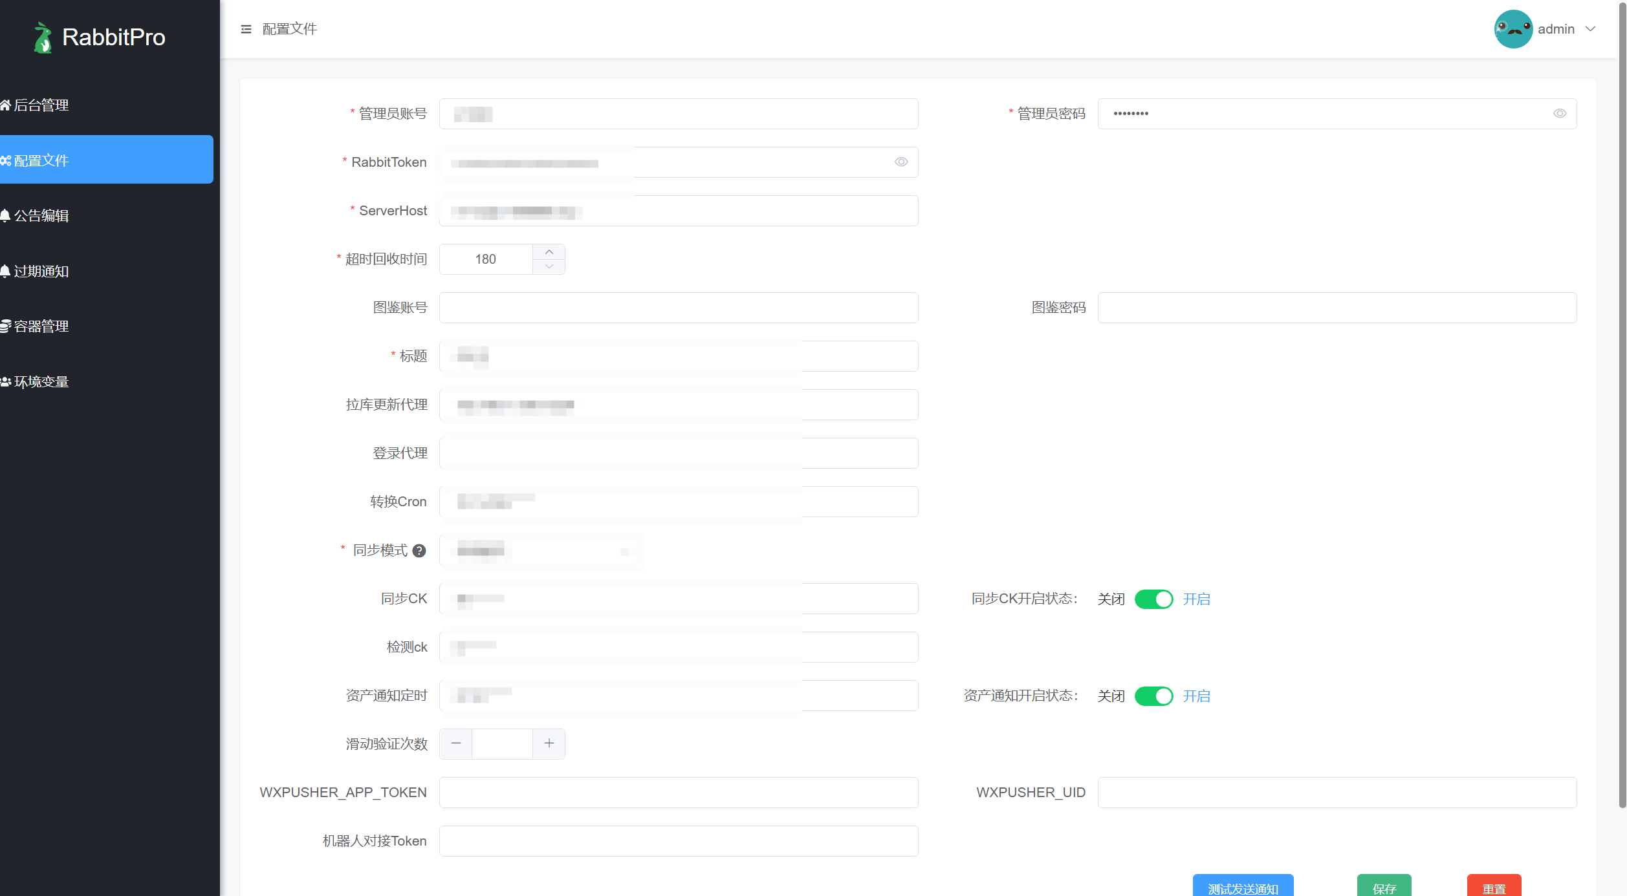
Task: Focus the 登录代理 input field
Action: [679, 453]
